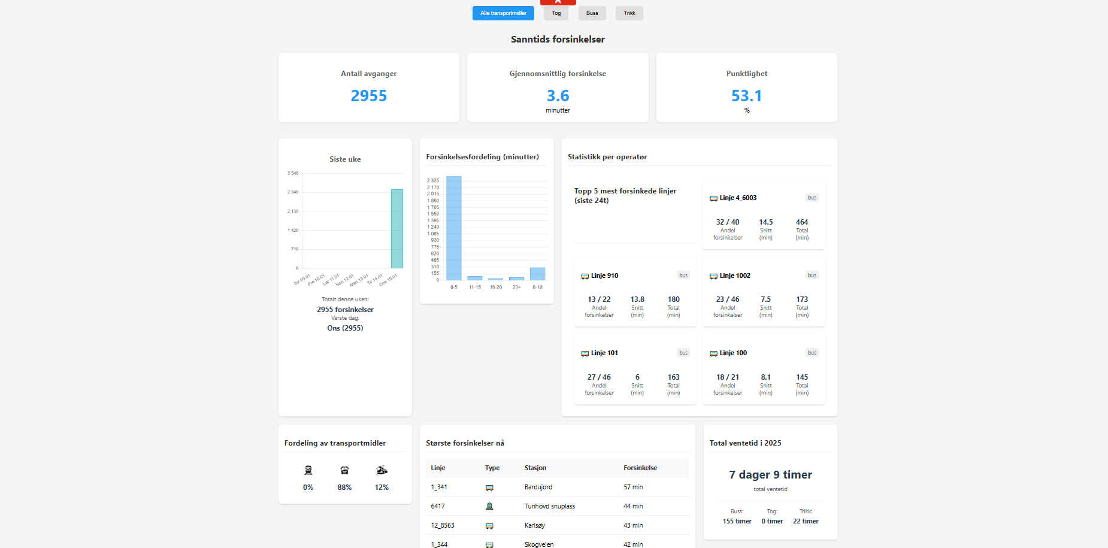Click the train icon under Fordeling av transportmidler
Viewport: 1108px width, 548px height.
[x=308, y=471]
